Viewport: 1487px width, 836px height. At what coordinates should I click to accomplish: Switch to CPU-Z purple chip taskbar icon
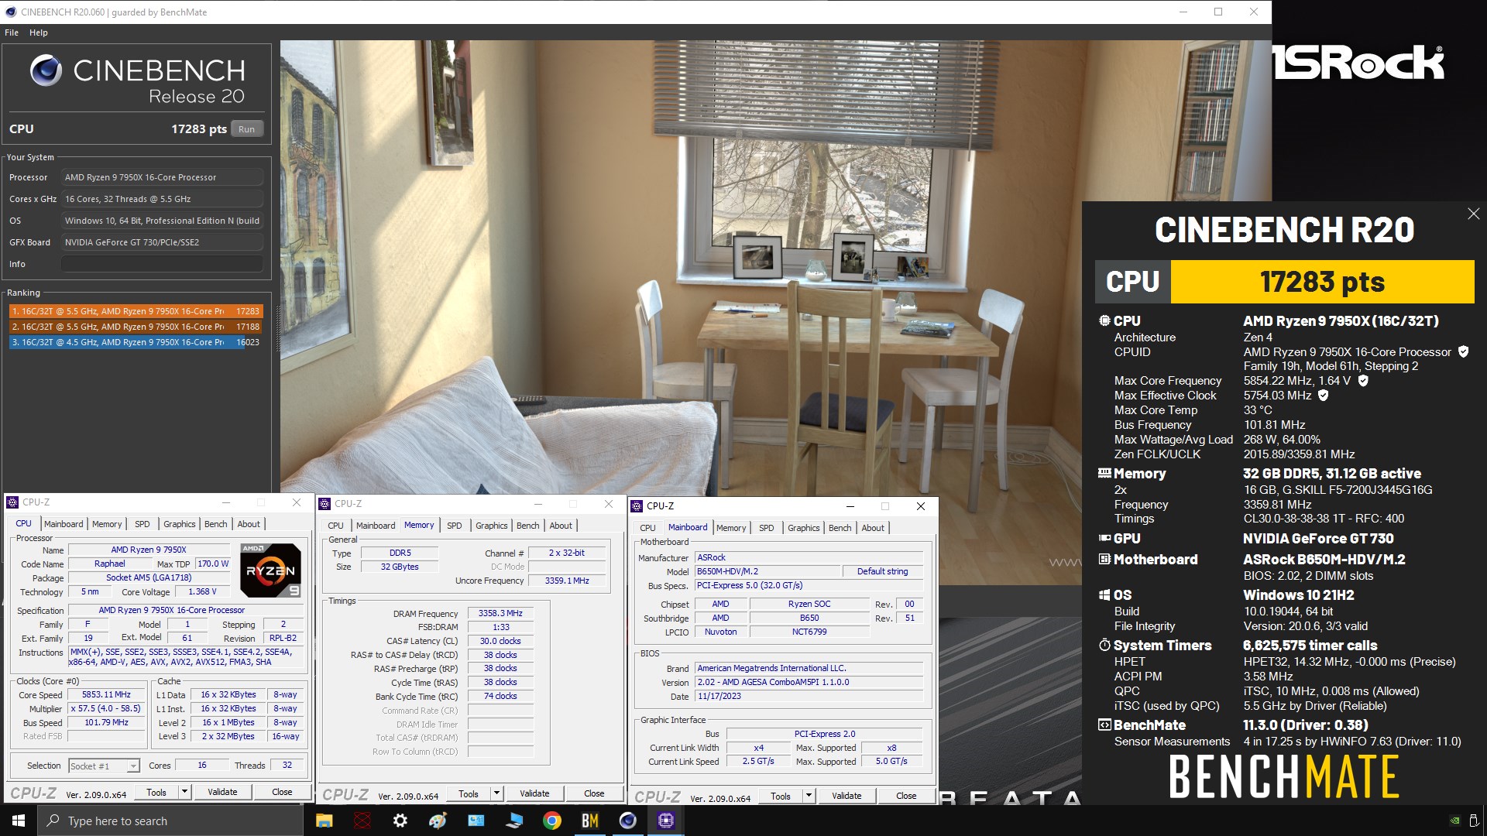tap(665, 821)
